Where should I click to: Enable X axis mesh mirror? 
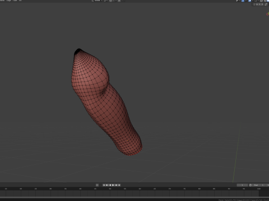coord(257,4)
